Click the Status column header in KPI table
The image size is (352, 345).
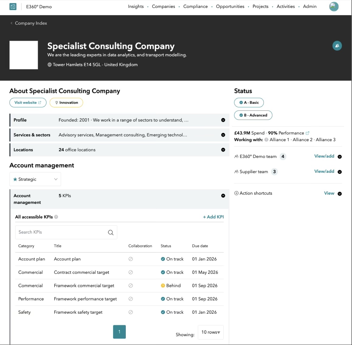(x=166, y=246)
